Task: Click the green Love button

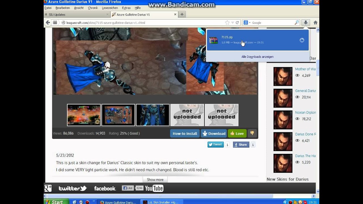Action: (x=237, y=133)
